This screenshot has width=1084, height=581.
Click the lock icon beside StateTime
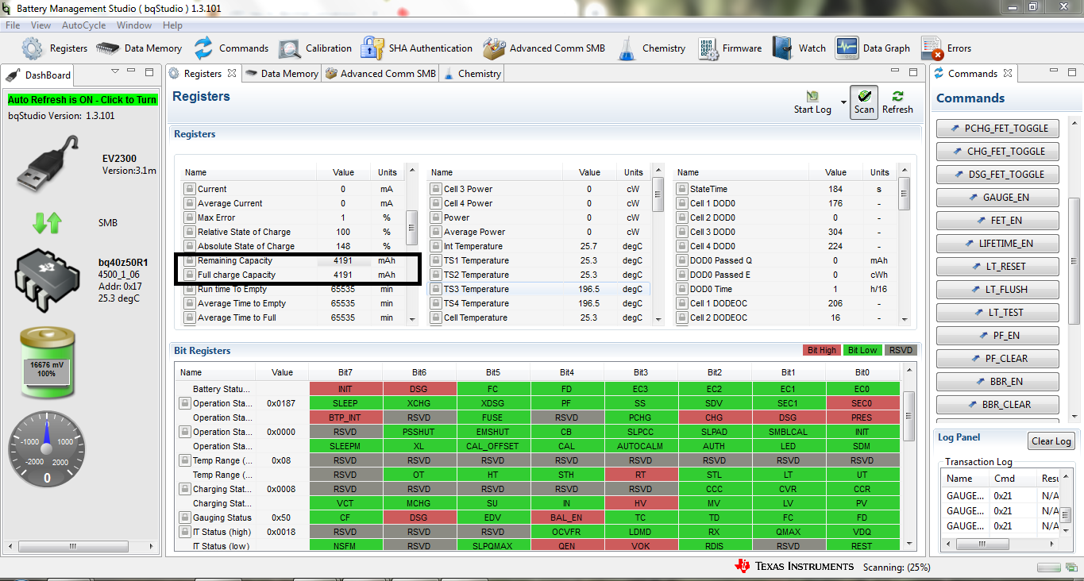[682, 189]
